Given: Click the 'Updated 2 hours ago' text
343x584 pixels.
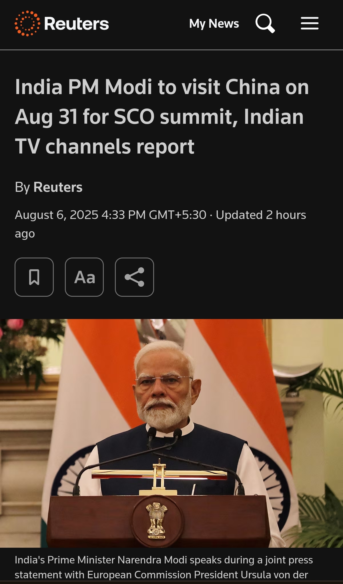Looking at the screenshot, I should pos(160,224).
